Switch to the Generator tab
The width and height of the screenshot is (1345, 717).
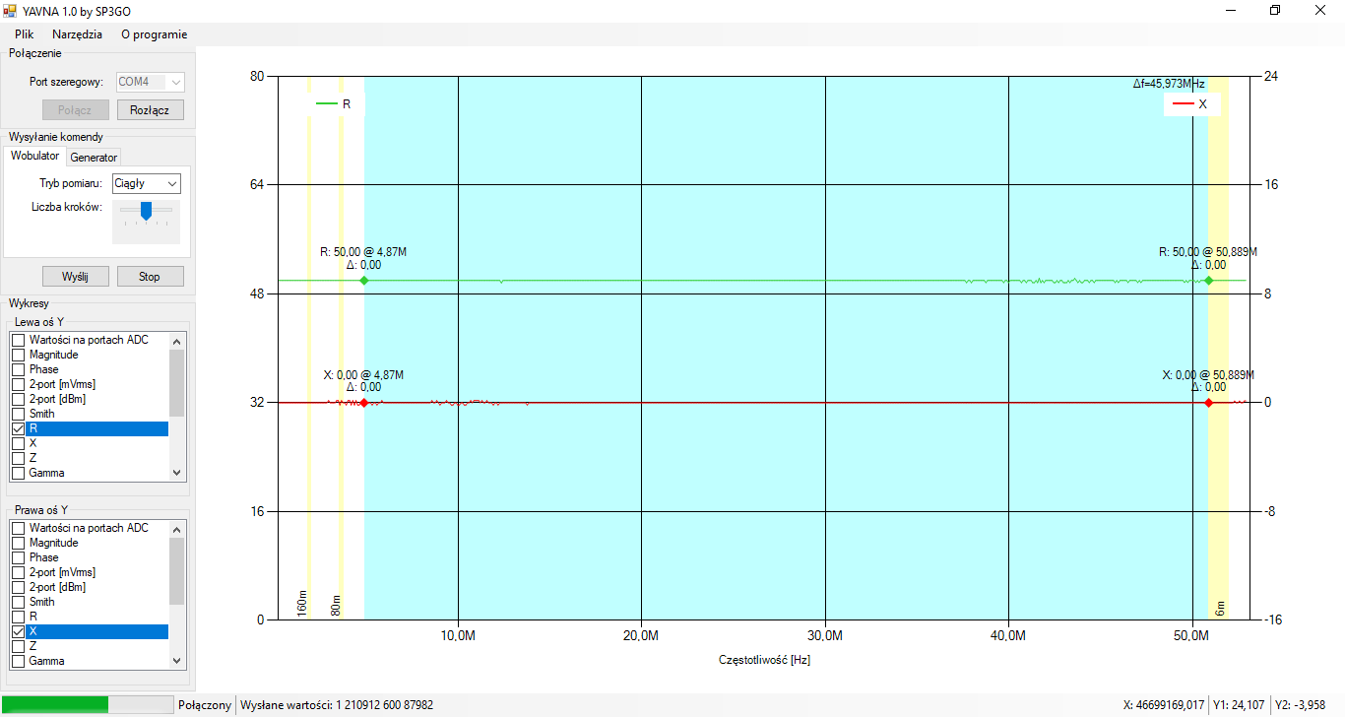coord(94,158)
